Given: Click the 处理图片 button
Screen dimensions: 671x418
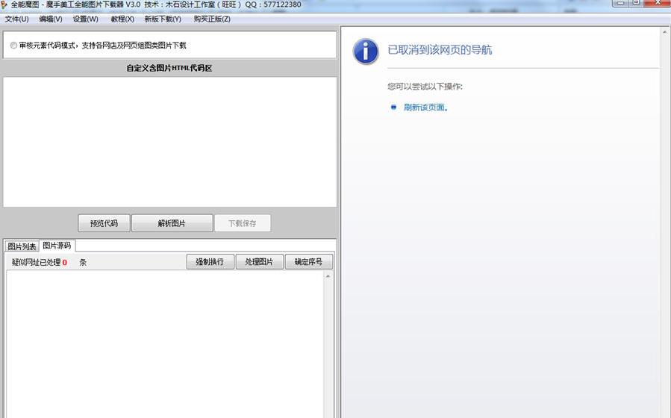Looking at the screenshot, I should click(259, 262).
